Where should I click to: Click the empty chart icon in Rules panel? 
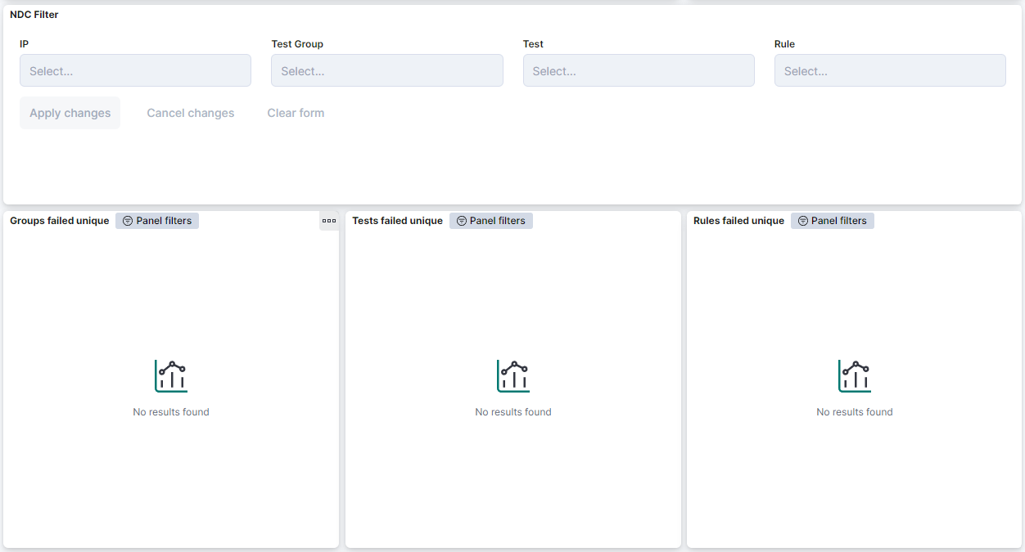[x=855, y=376]
